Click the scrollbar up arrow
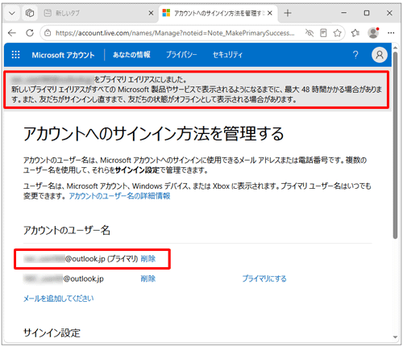The width and height of the screenshot is (403, 347). [395, 48]
